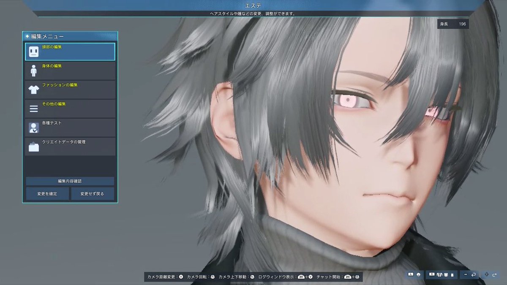Image resolution: width=507 pixels, height=285 pixels.
Task: Click the person portrait icon for 各種テスト
Action: 34,128
